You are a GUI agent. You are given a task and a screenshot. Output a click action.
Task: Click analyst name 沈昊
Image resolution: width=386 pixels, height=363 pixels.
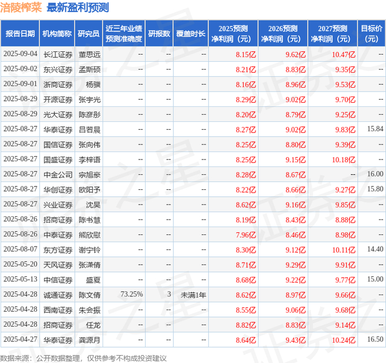(93, 205)
